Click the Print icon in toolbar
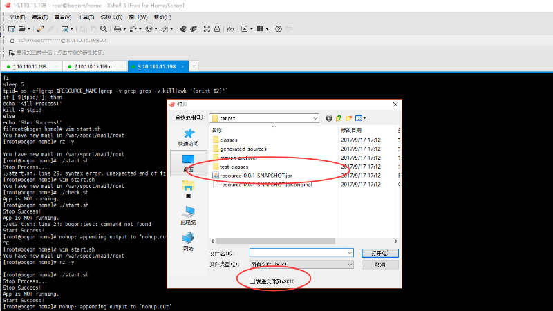 118,29
